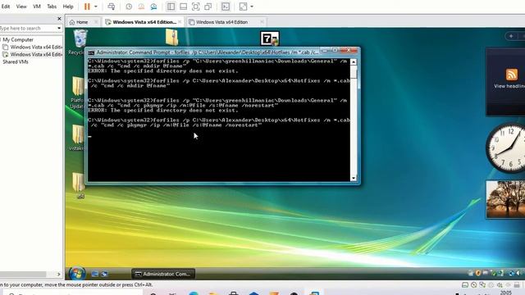Select the second Windows Vista x64 library entry
This screenshot has width=525, height=295.
33,55
